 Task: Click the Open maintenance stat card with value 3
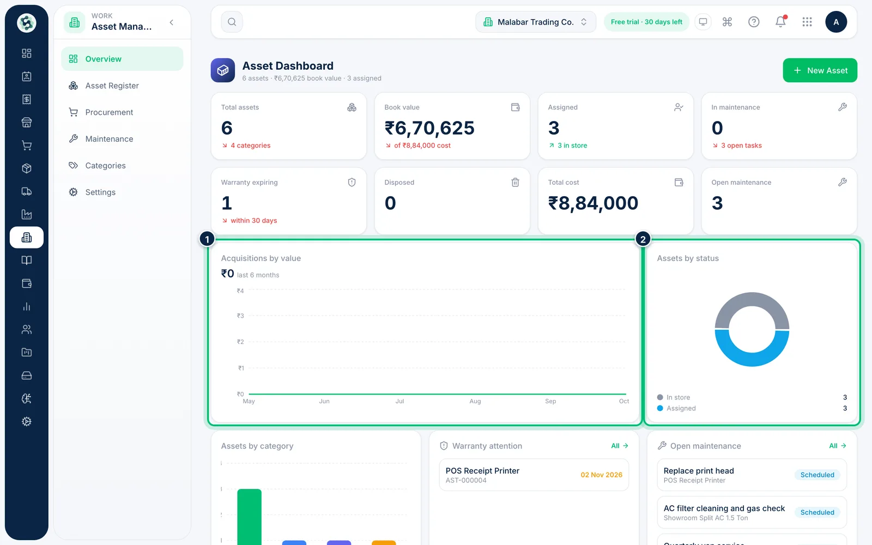coord(779,201)
